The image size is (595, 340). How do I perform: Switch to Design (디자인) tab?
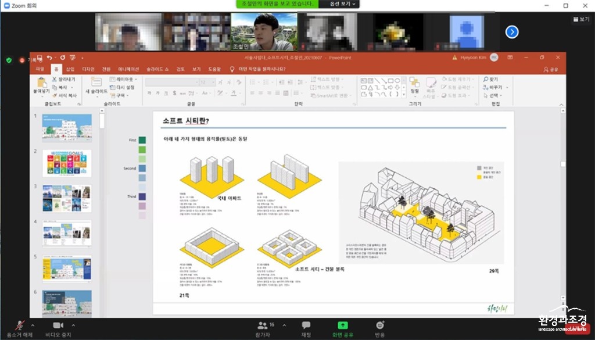click(88, 69)
